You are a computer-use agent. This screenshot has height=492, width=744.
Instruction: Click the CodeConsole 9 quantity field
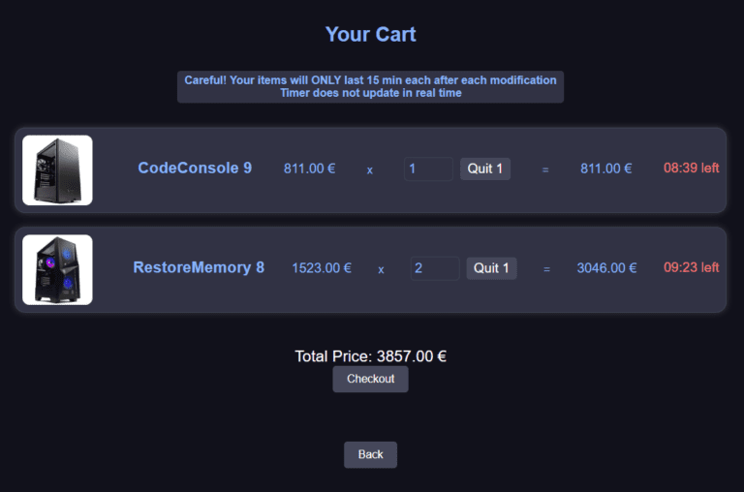(x=428, y=169)
